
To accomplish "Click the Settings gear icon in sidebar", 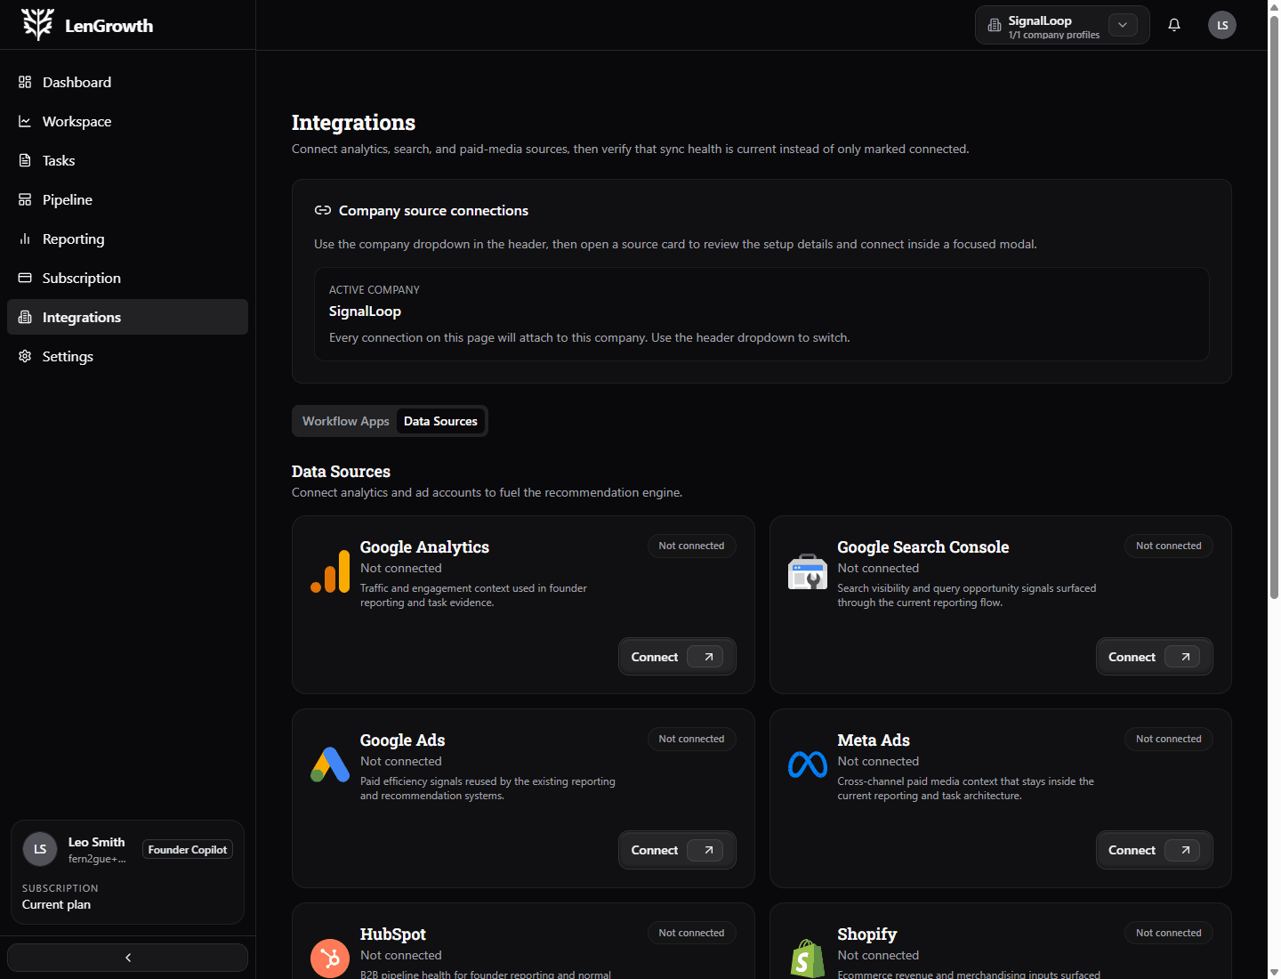I will tap(25, 356).
